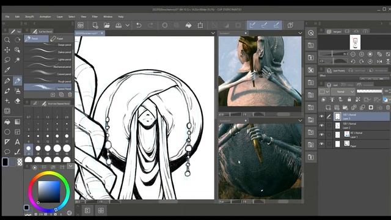Open brush size panel dropdown chevron
The image size is (391, 220).
pos(71,166)
